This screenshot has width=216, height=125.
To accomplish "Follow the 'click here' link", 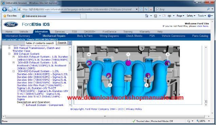I will [203, 26].
